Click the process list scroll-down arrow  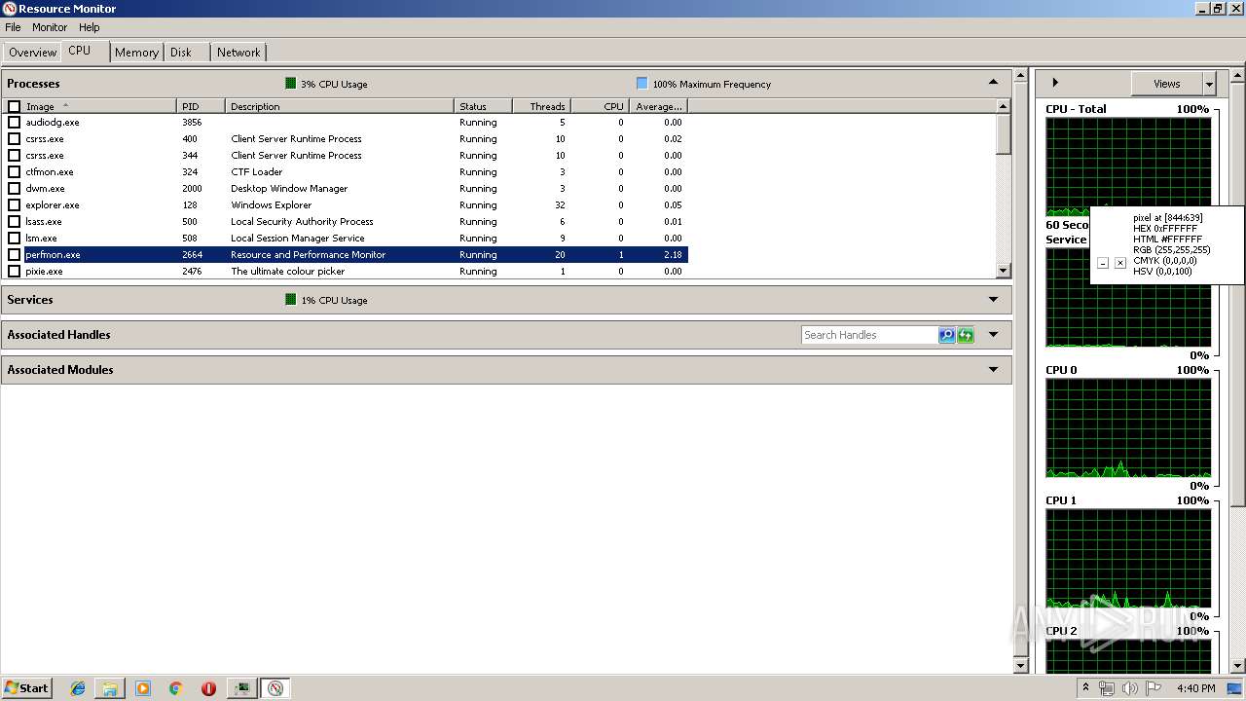pyautogui.click(x=1004, y=271)
